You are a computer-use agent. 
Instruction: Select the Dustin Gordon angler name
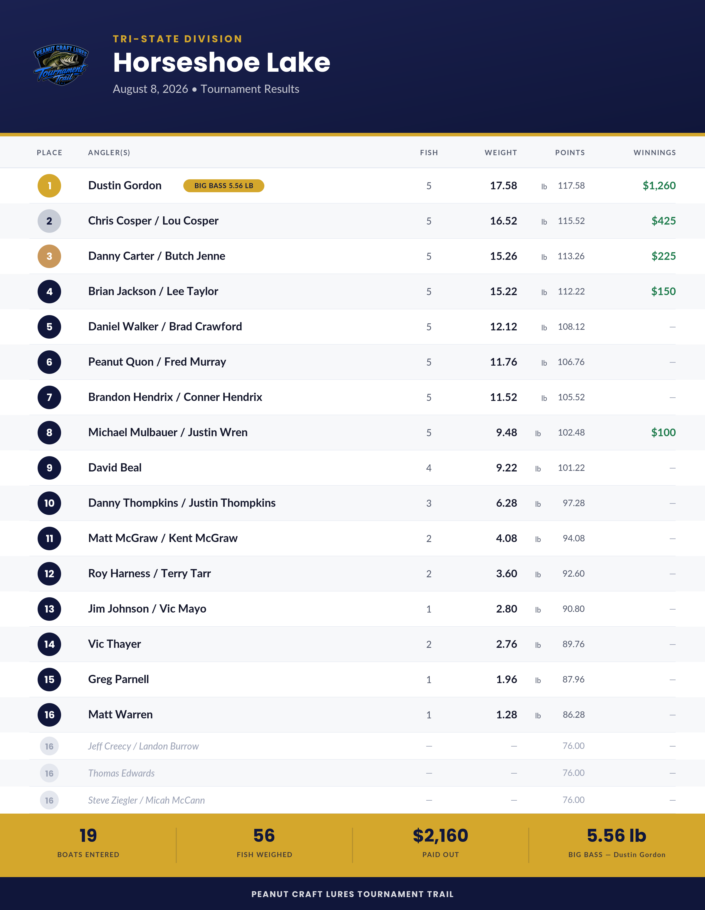point(125,186)
